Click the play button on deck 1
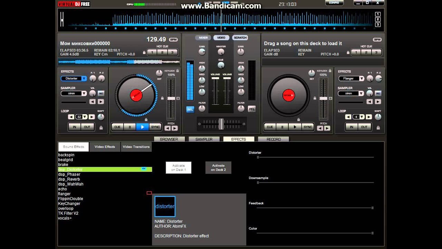This screenshot has height=249, width=442. (142, 127)
